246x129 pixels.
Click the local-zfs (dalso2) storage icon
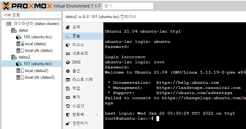pos(20,77)
